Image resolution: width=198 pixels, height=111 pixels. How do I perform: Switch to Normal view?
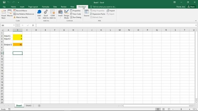click(158, 109)
